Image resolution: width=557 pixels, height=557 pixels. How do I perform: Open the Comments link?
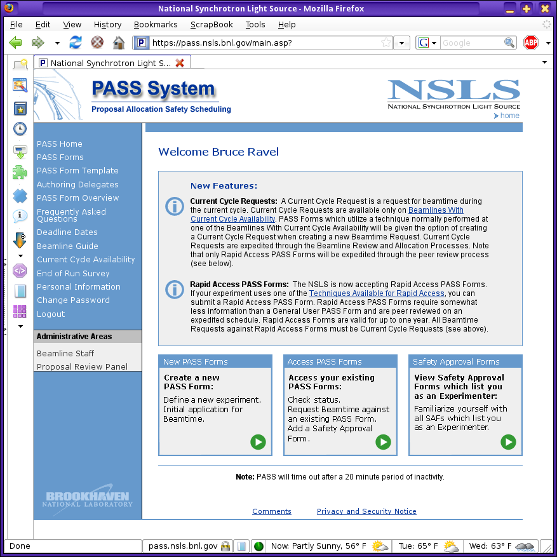272,511
